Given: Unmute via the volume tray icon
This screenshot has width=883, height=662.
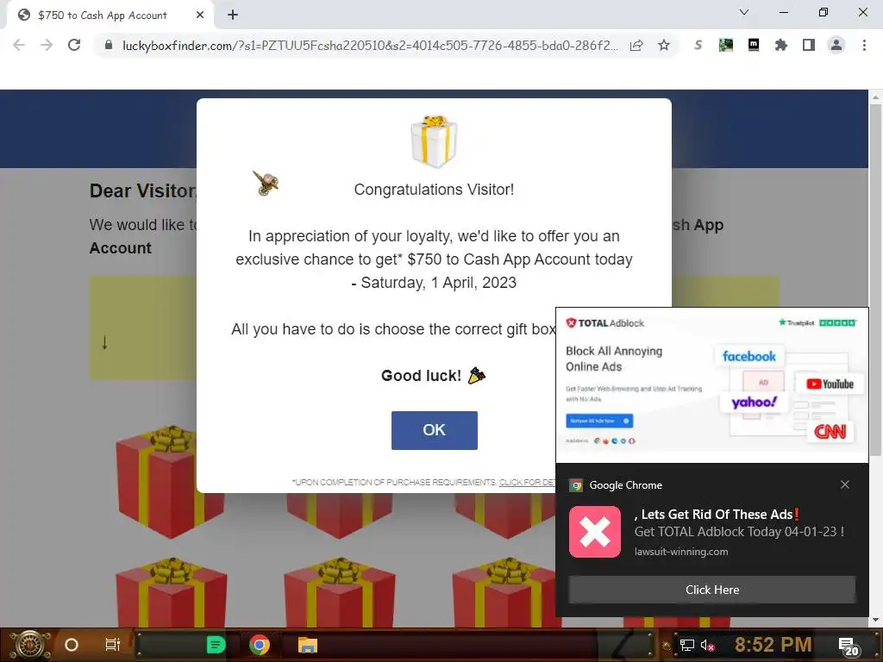Looking at the screenshot, I should [707, 645].
